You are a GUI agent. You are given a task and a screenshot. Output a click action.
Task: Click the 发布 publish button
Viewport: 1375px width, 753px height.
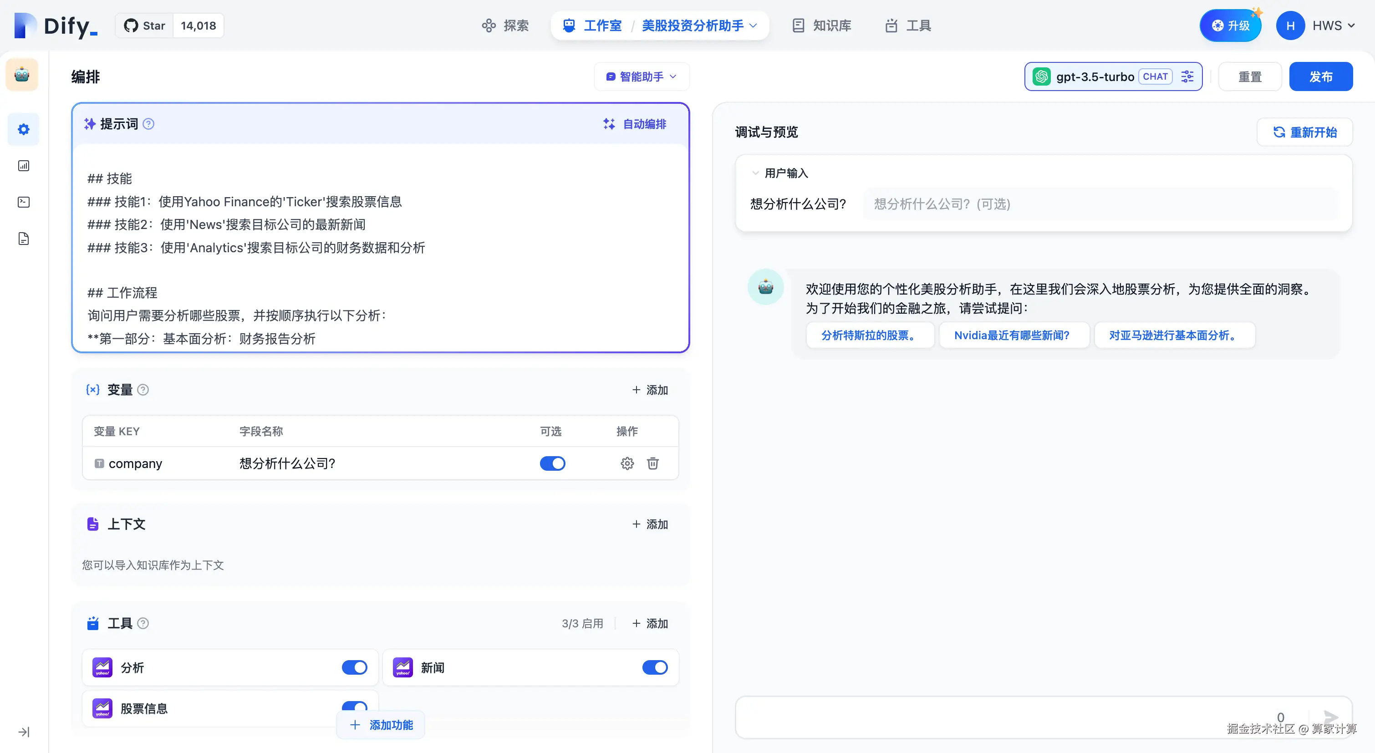pyautogui.click(x=1320, y=77)
